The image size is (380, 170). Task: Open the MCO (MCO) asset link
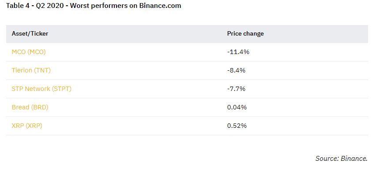pos(29,52)
